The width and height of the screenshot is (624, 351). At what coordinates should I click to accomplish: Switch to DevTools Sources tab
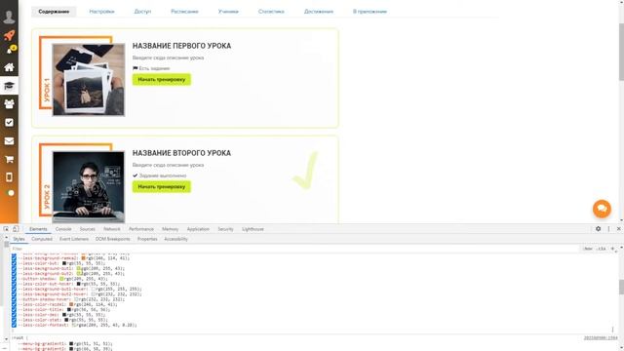tap(87, 229)
